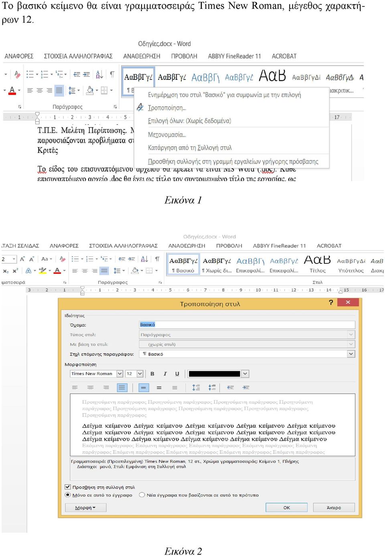Viewport: 385px width, 556px height.
Task: Choose 'Μετονομασία...' in Figure 1 context menu
Action: [167, 135]
